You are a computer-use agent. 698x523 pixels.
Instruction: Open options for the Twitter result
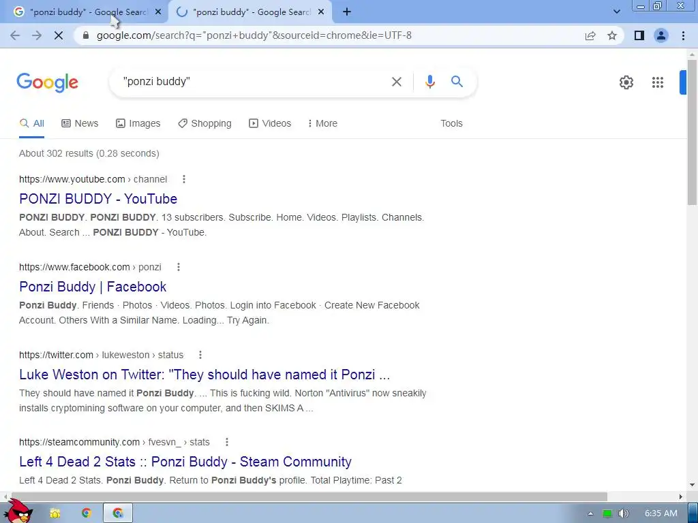click(200, 355)
